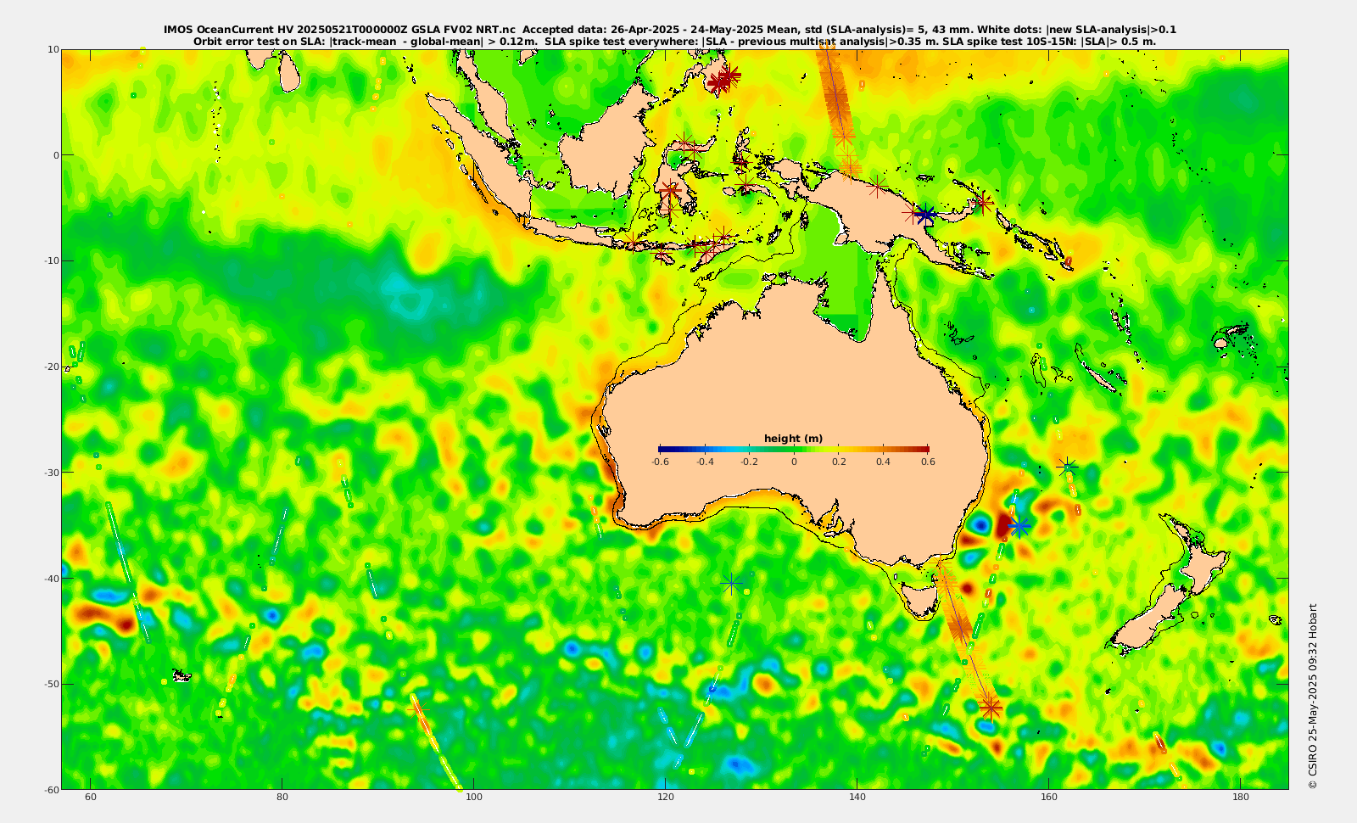Click the latitude -50 axis label
This screenshot has height=823, width=1357.
(x=50, y=684)
